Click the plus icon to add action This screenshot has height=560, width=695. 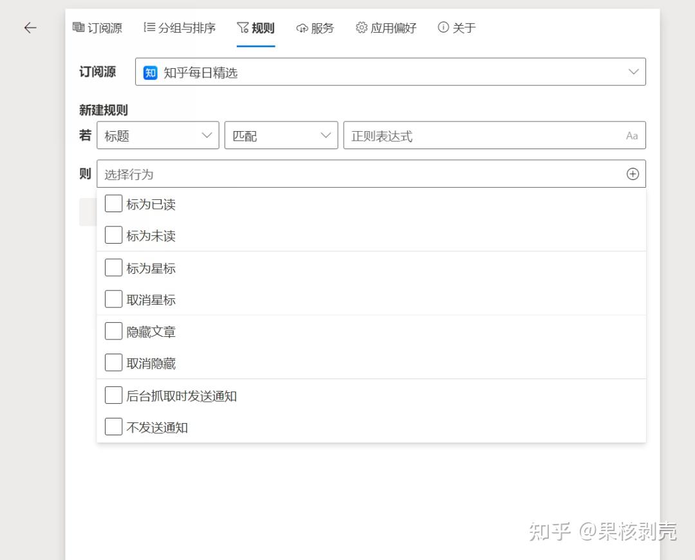tap(633, 173)
